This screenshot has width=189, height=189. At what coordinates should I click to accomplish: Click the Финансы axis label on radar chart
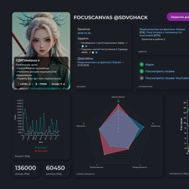click(81, 126)
